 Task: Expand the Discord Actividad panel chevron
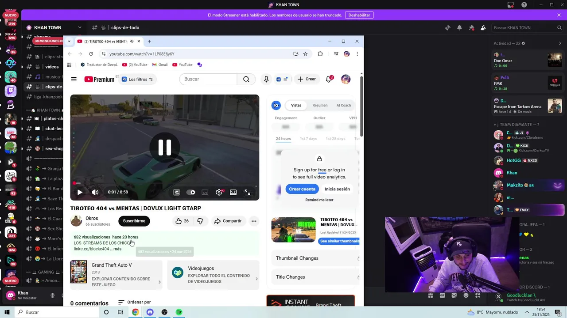560,43
